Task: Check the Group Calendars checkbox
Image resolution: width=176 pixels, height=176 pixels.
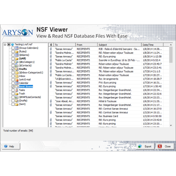Action: (13, 48)
